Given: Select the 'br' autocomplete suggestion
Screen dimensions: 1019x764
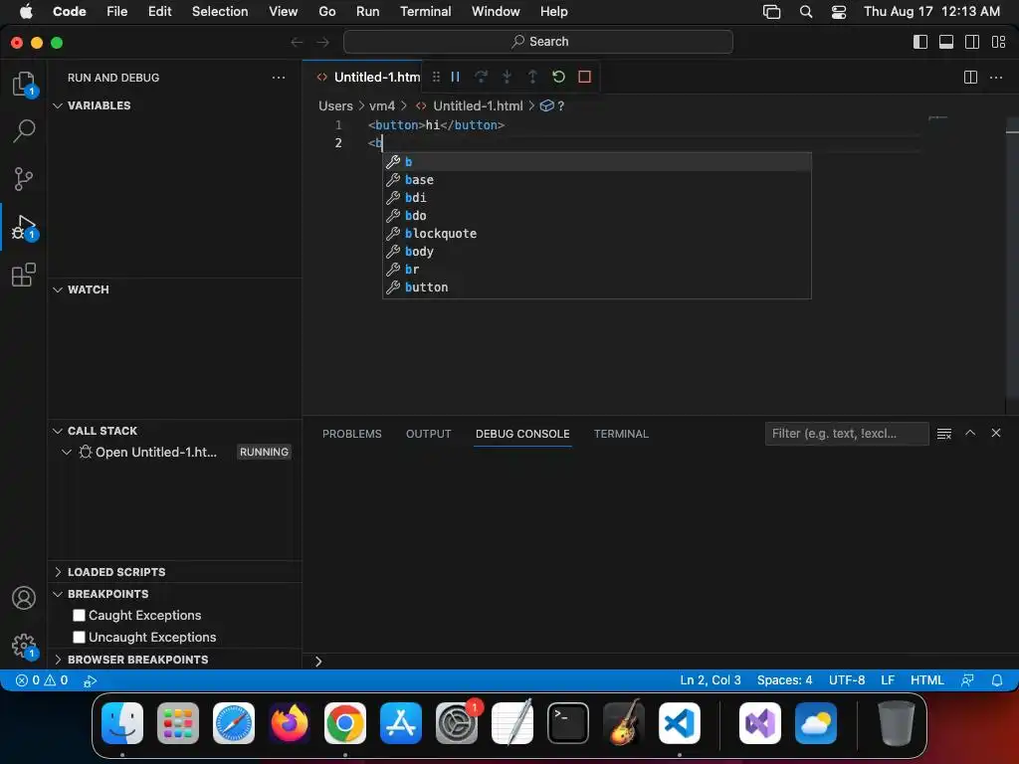Looking at the screenshot, I should tap(597, 269).
